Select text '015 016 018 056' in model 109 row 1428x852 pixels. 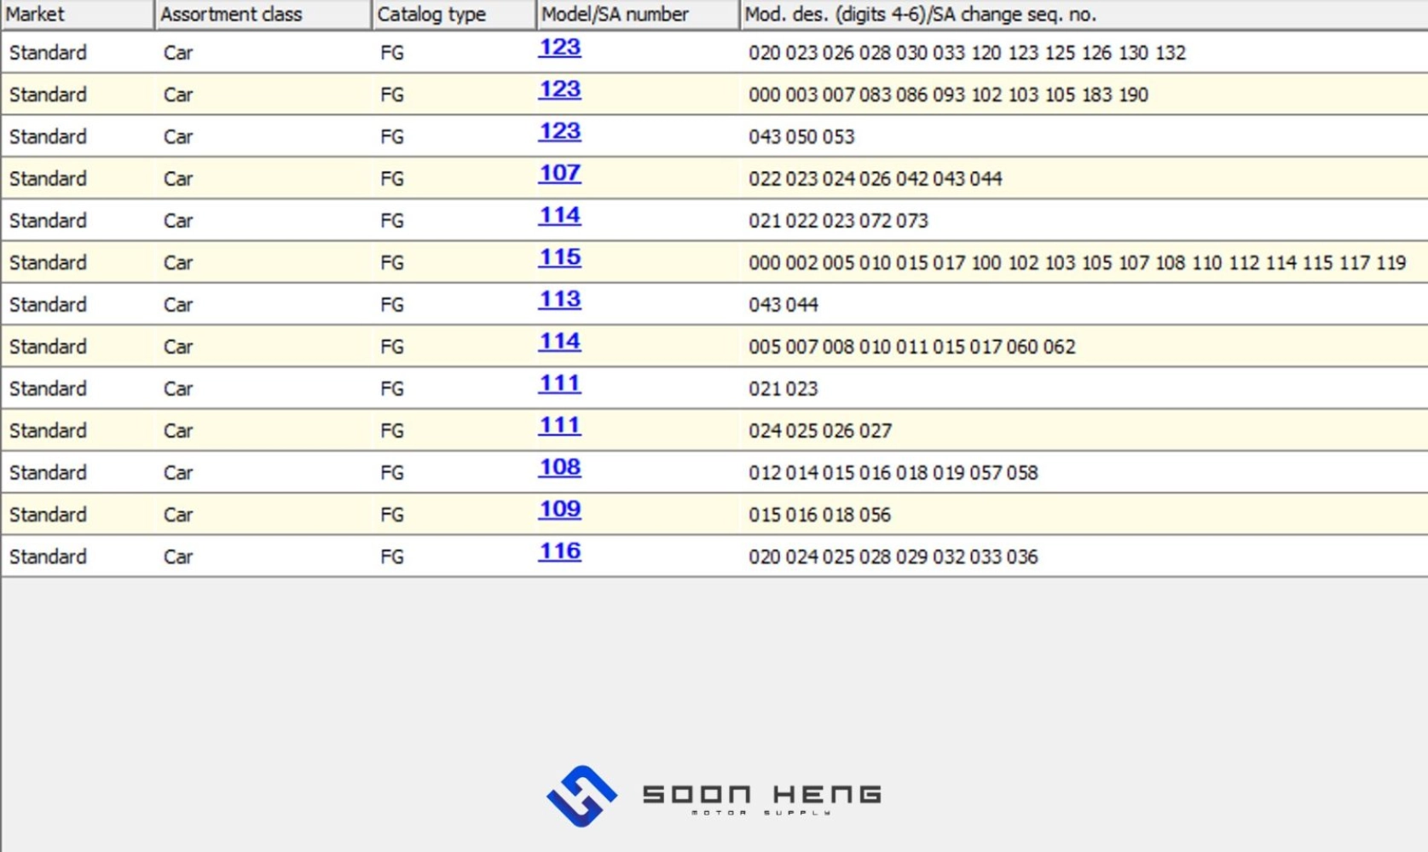(819, 515)
